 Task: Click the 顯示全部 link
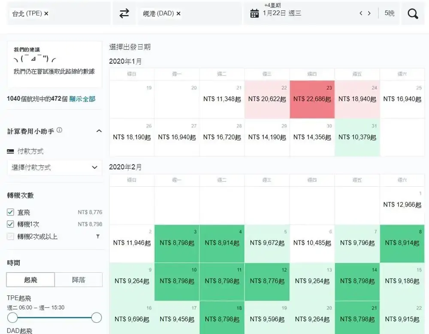point(82,99)
